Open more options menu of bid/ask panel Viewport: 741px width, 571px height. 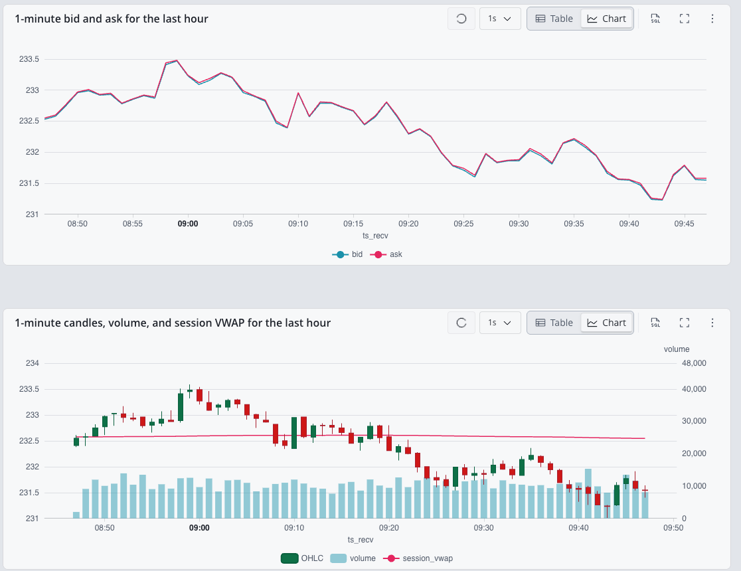(x=712, y=19)
